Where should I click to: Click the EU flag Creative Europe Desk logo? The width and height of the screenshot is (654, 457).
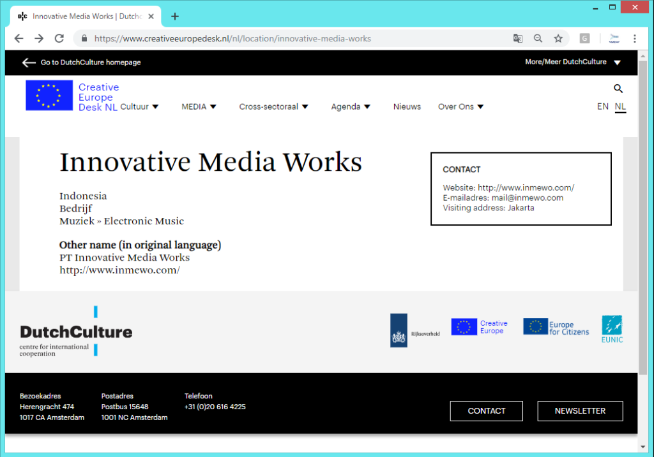point(49,96)
